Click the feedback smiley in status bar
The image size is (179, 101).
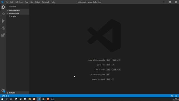pos(172,96)
